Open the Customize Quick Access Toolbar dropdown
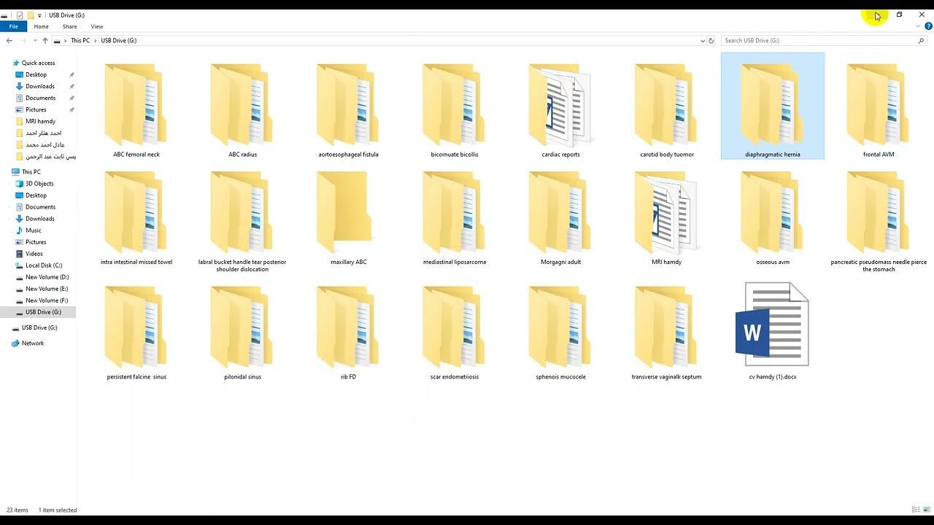This screenshot has width=934, height=525. point(39,15)
